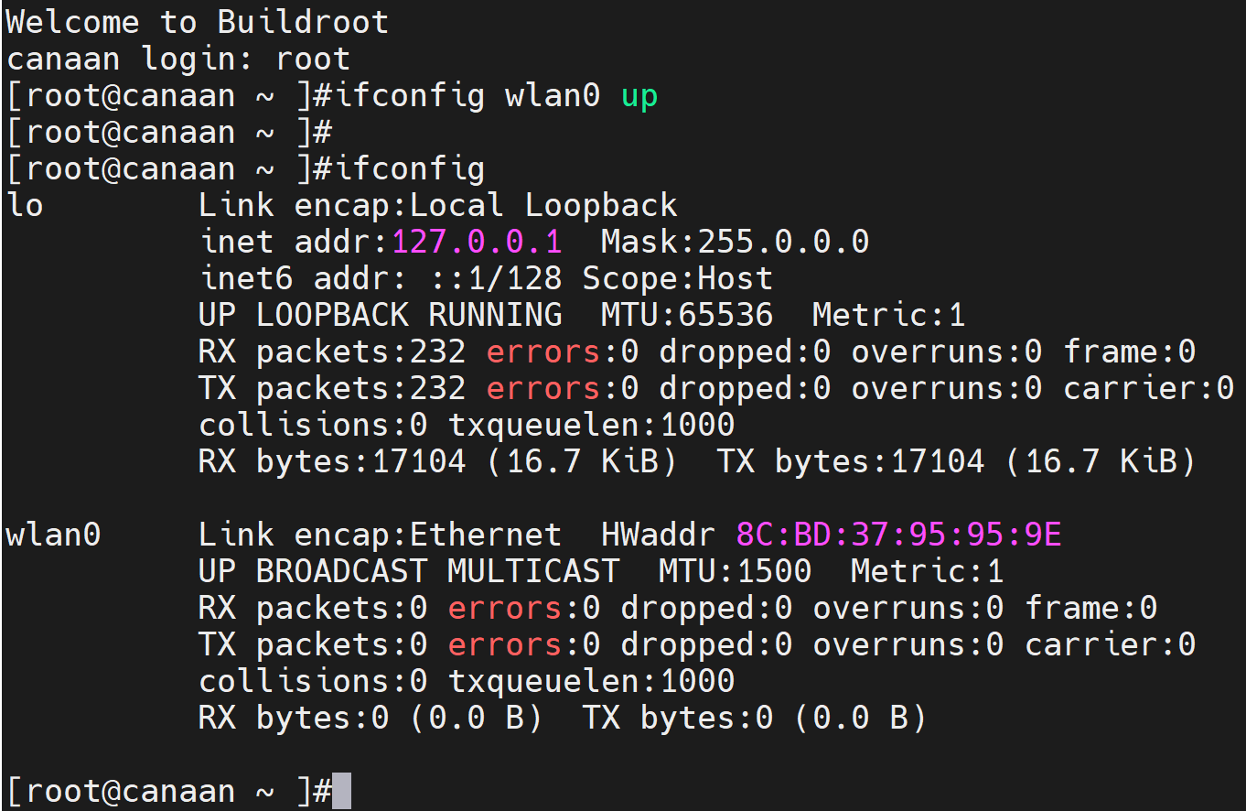
Task: Click the 'Welcome to Buildroot' banner text
Action: [x=198, y=22]
